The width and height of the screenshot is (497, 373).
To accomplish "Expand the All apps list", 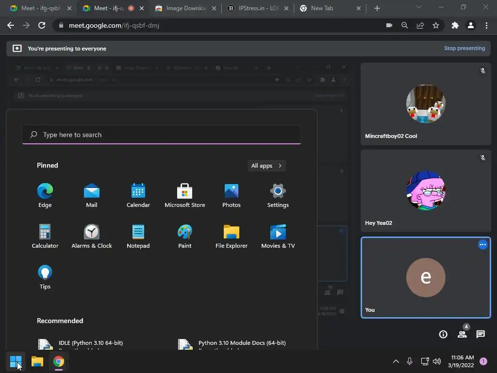I will (266, 166).
